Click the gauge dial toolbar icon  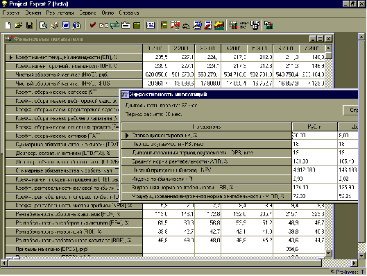pyautogui.click(x=186, y=26)
